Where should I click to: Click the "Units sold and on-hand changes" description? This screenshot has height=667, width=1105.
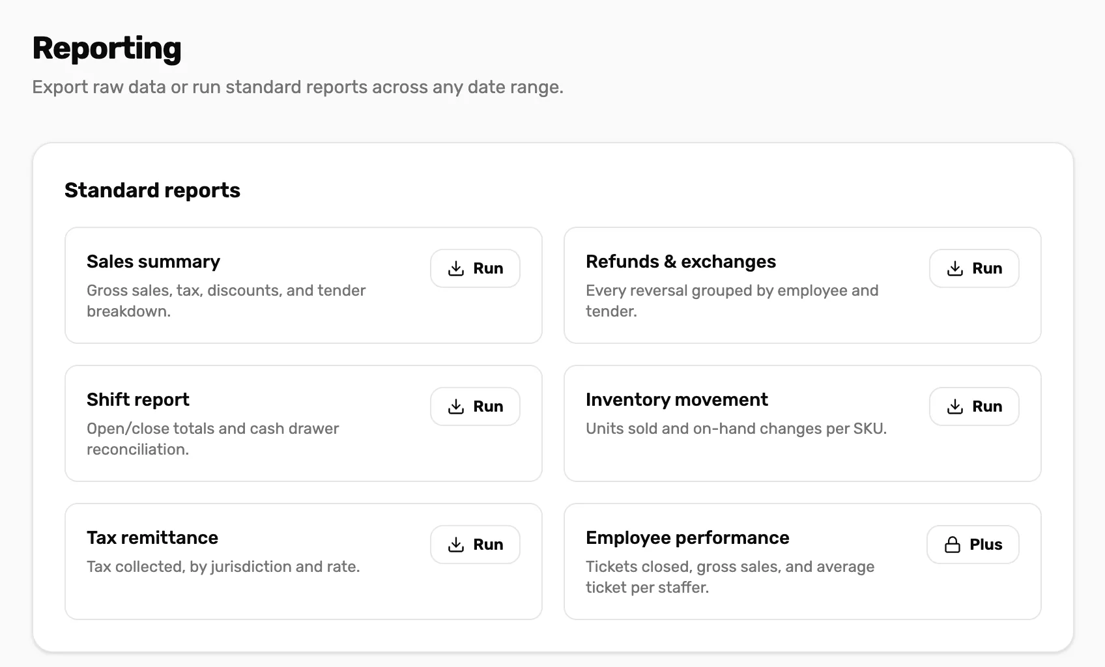click(x=736, y=429)
